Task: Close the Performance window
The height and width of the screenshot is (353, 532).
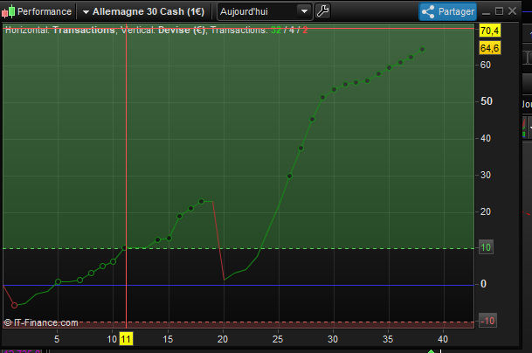Action: point(512,11)
